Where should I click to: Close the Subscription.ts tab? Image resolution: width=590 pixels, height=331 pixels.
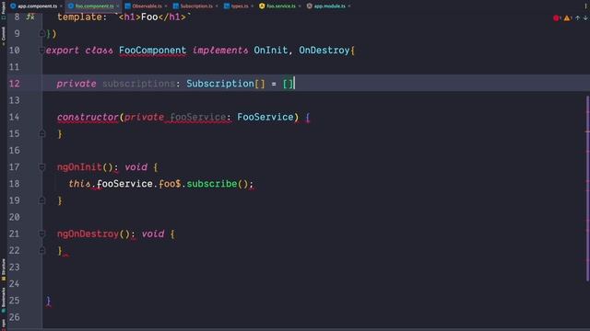217,6
